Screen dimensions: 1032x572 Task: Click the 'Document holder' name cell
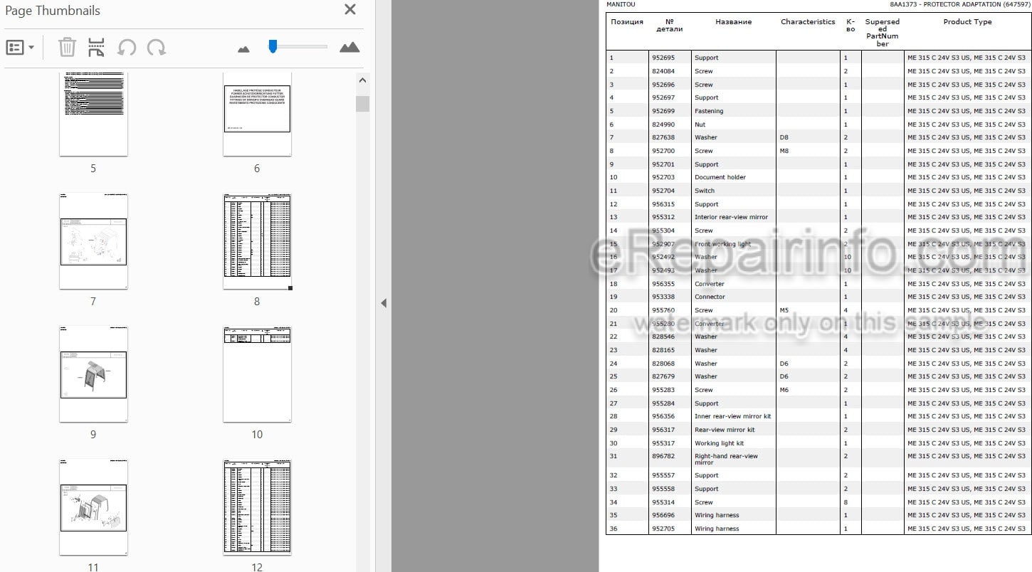point(720,177)
